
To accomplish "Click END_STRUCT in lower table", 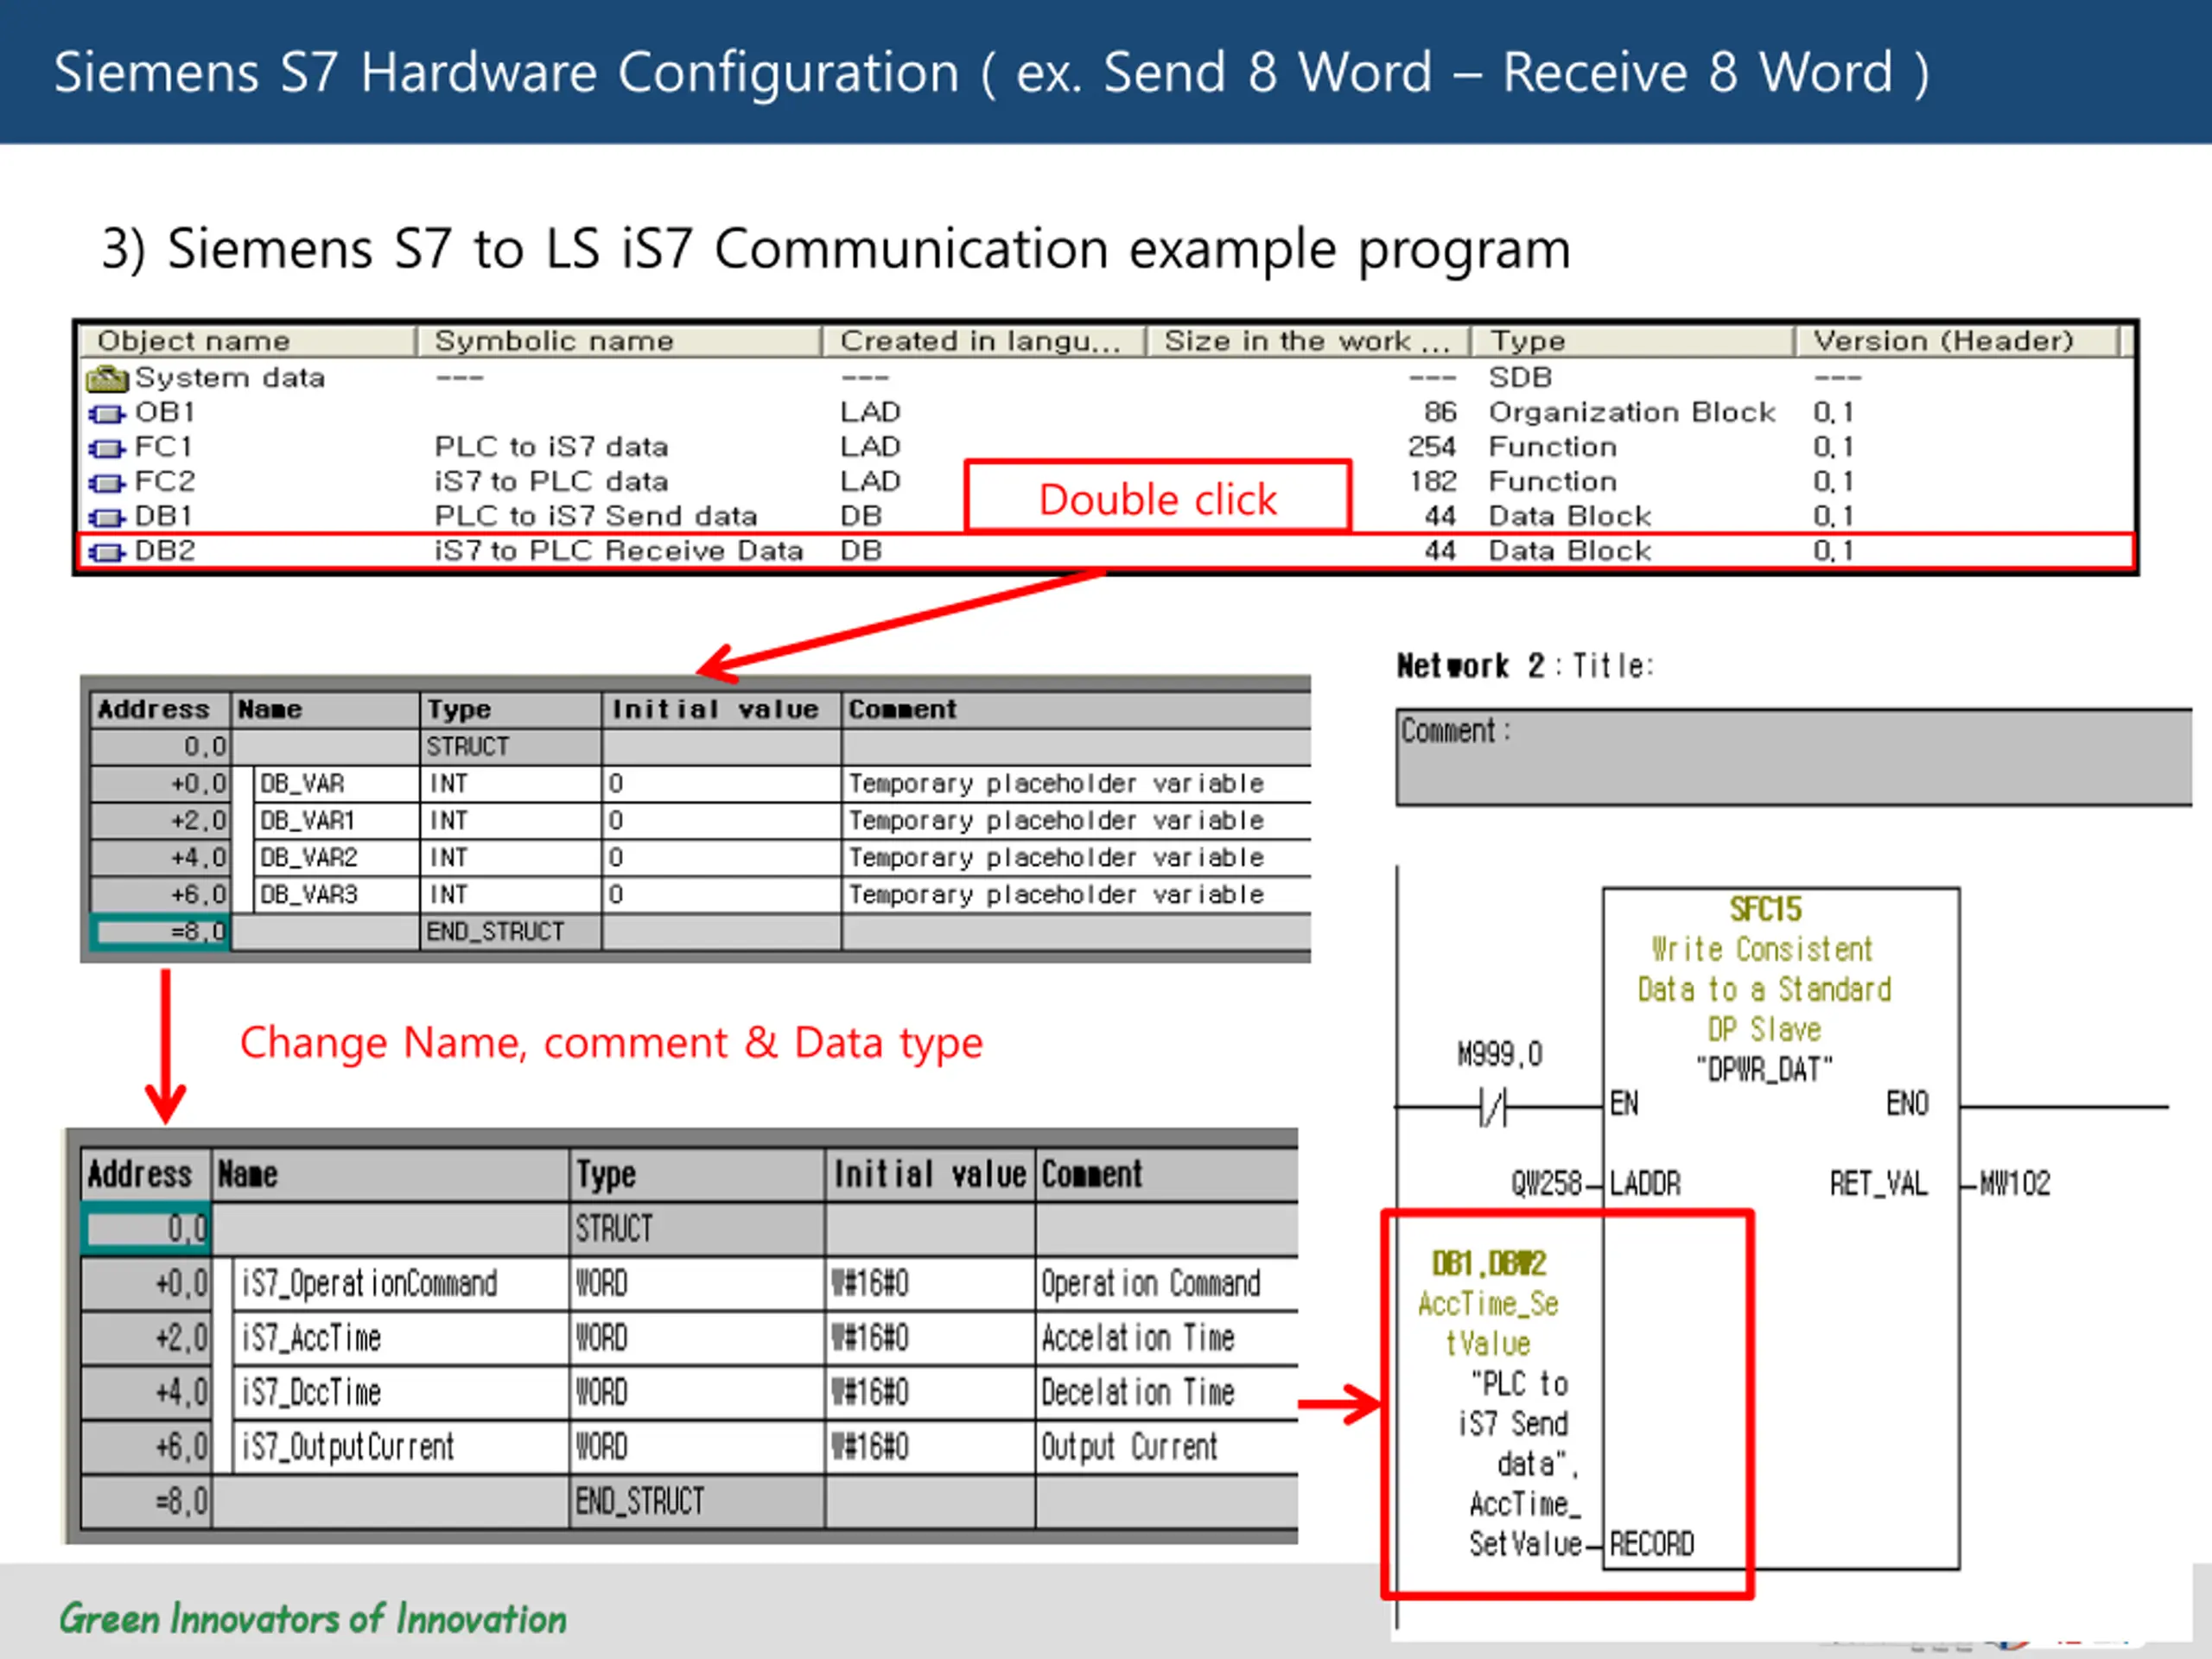I will point(640,1502).
